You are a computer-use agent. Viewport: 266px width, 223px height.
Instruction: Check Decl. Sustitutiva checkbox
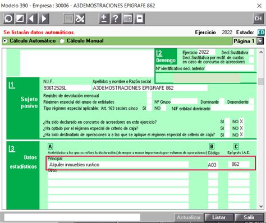click(x=252, y=52)
